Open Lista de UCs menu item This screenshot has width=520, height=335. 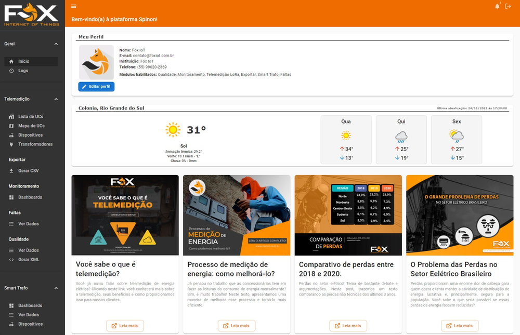31,117
